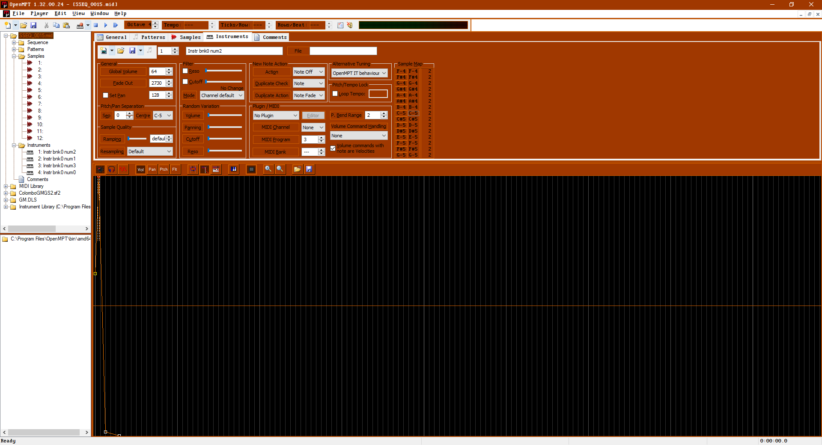
Task: Click the Play Song toolbar icon
Action: point(106,25)
